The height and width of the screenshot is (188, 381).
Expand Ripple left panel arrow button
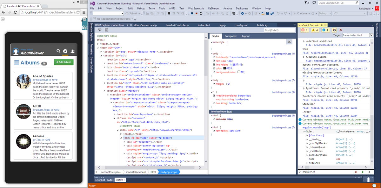(2, 19)
